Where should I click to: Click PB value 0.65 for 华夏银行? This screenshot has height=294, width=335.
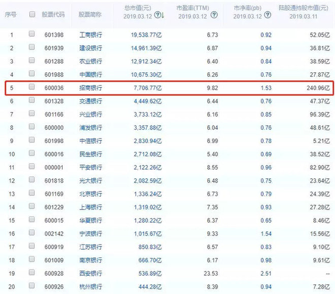[x=266, y=220]
